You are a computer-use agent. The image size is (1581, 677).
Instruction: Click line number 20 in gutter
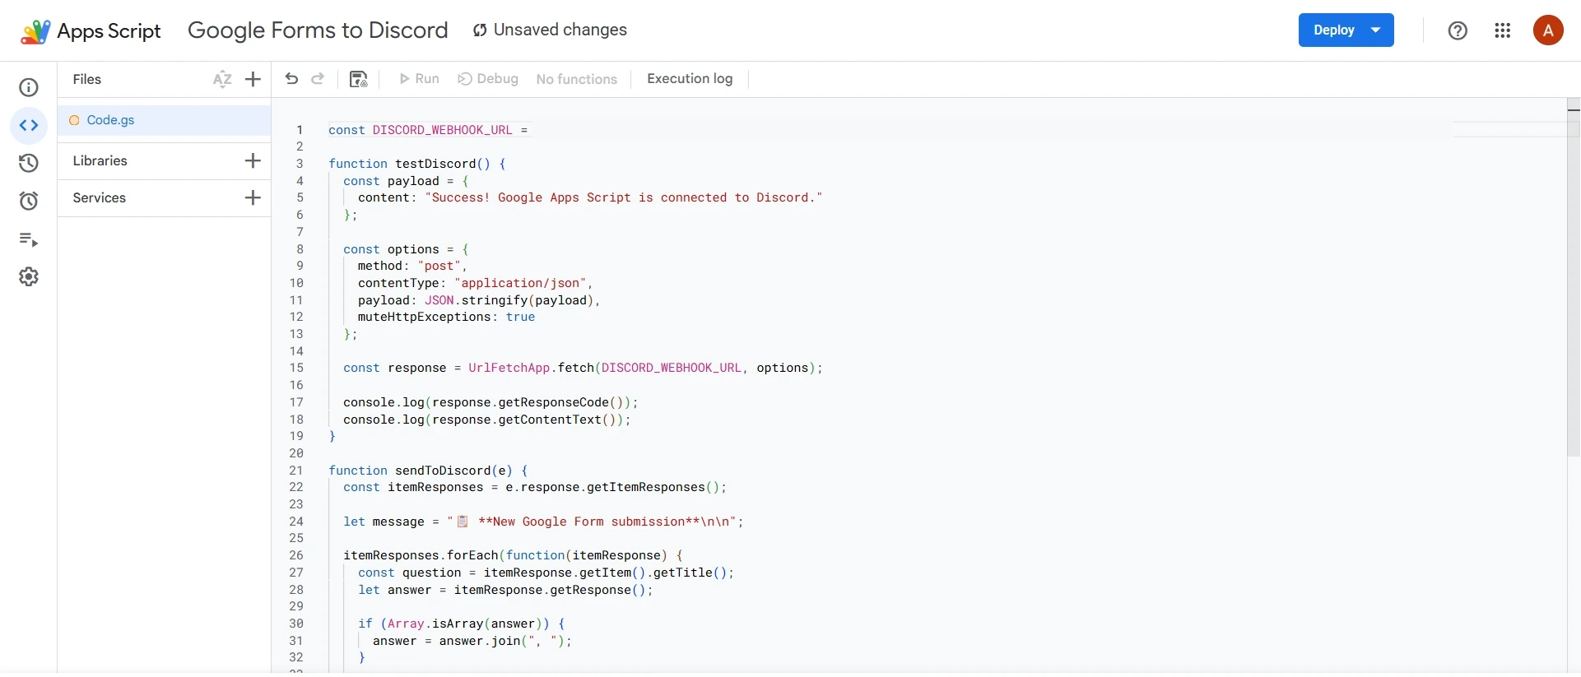point(296,453)
